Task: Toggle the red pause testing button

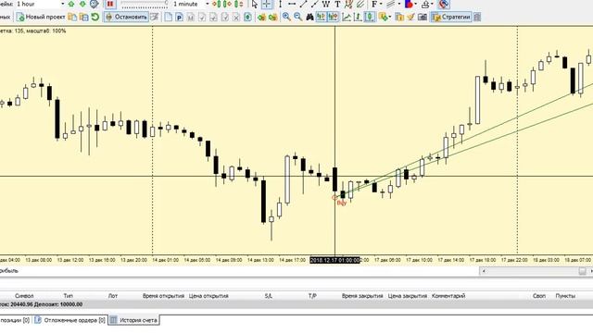Action: coord(110,4)
